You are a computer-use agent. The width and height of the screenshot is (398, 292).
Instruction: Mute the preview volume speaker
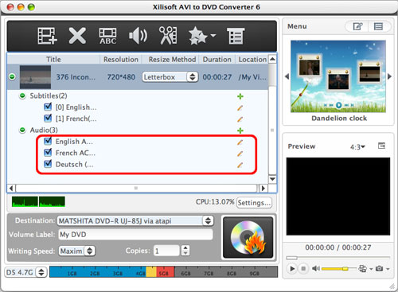315,269
